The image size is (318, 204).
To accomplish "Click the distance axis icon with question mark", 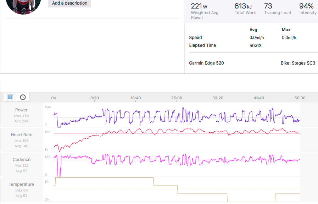I will [x=10, y=97].
